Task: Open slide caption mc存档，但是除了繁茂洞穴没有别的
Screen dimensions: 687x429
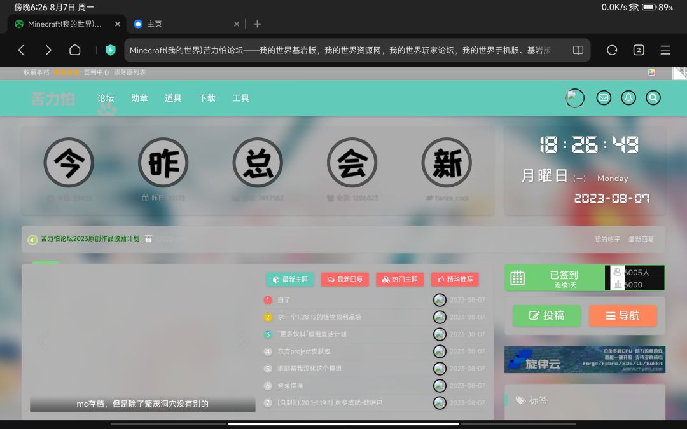Action: pyautogui.click(x=142, y=404)
